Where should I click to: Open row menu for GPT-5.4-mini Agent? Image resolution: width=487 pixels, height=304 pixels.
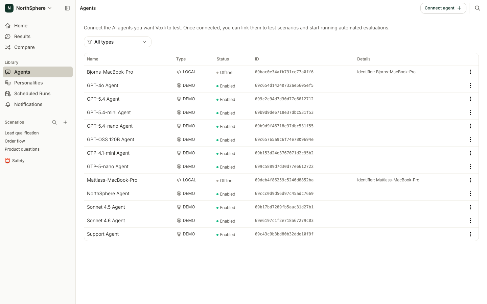click(470, 112)
